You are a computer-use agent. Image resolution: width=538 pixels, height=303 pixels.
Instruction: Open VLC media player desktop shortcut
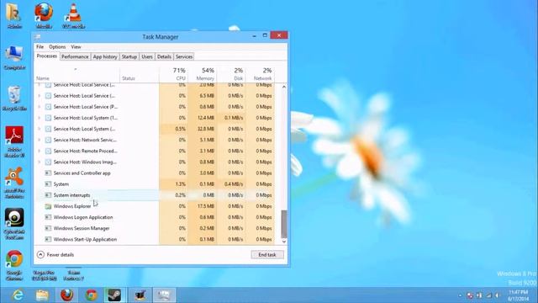[73, 15]
